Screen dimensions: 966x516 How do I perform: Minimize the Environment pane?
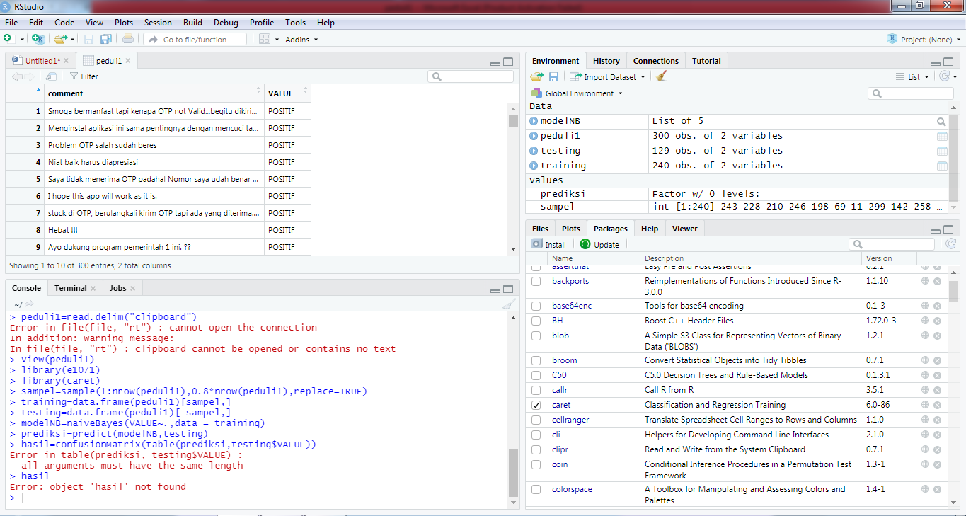click(x=936, y=63)
